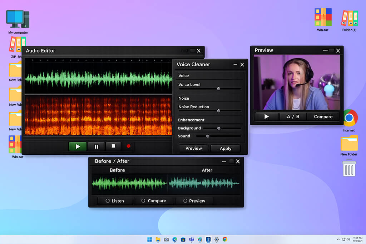Play the video in the Preview window

pos(266,116)
